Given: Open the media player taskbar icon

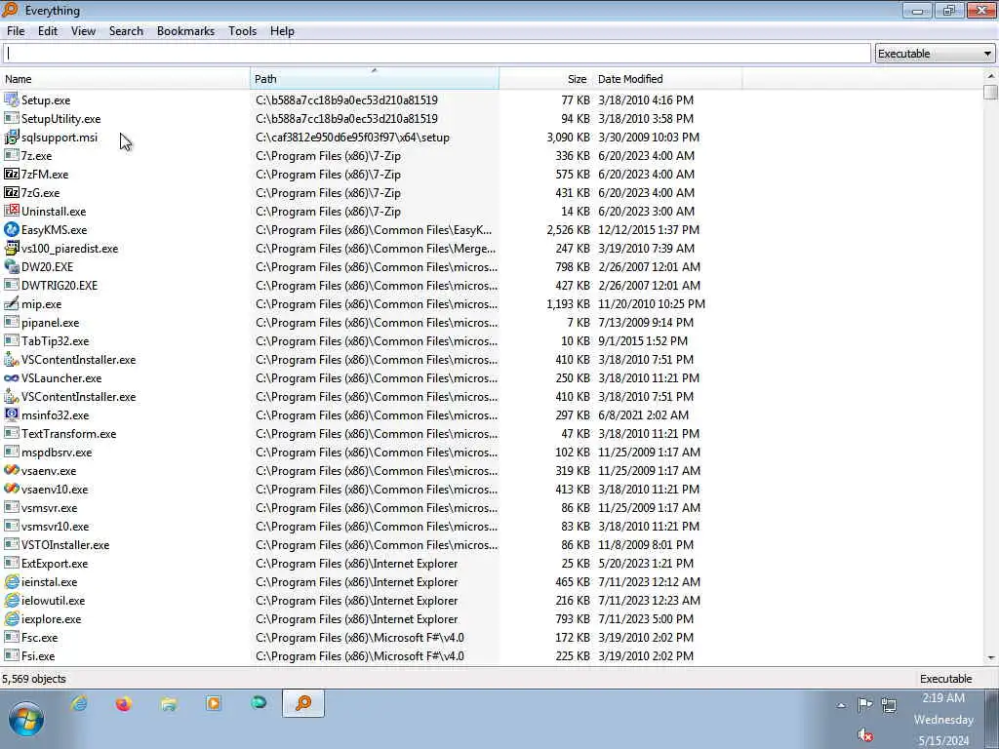Looking at the screenshot, I should pyautogui.click(x=214, y=703).
